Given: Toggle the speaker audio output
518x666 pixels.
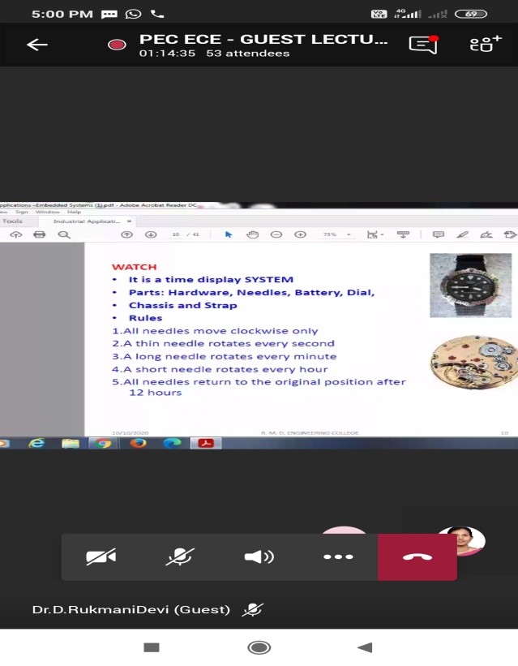Looking at the screenshot, I should pyautogui.click(x=259, y=556).
